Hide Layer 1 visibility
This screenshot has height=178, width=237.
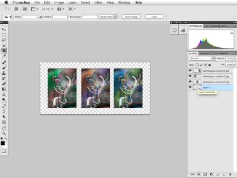click(190, 88)
